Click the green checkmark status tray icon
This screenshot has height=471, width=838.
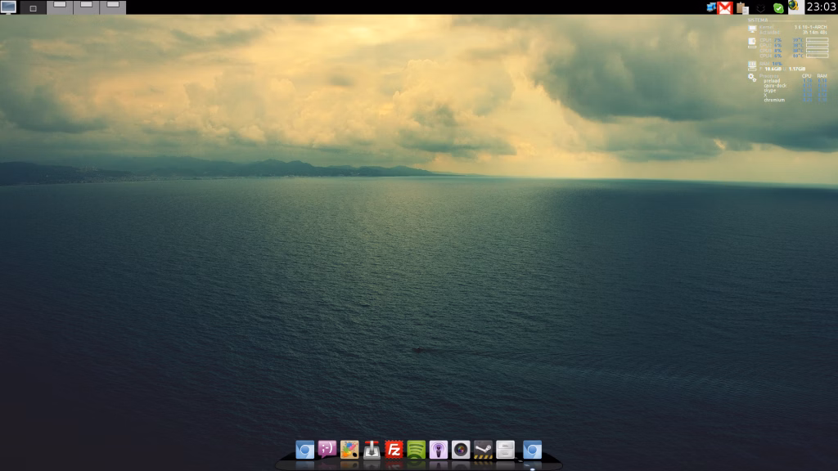pyautogui.click(x=778, y=8)
